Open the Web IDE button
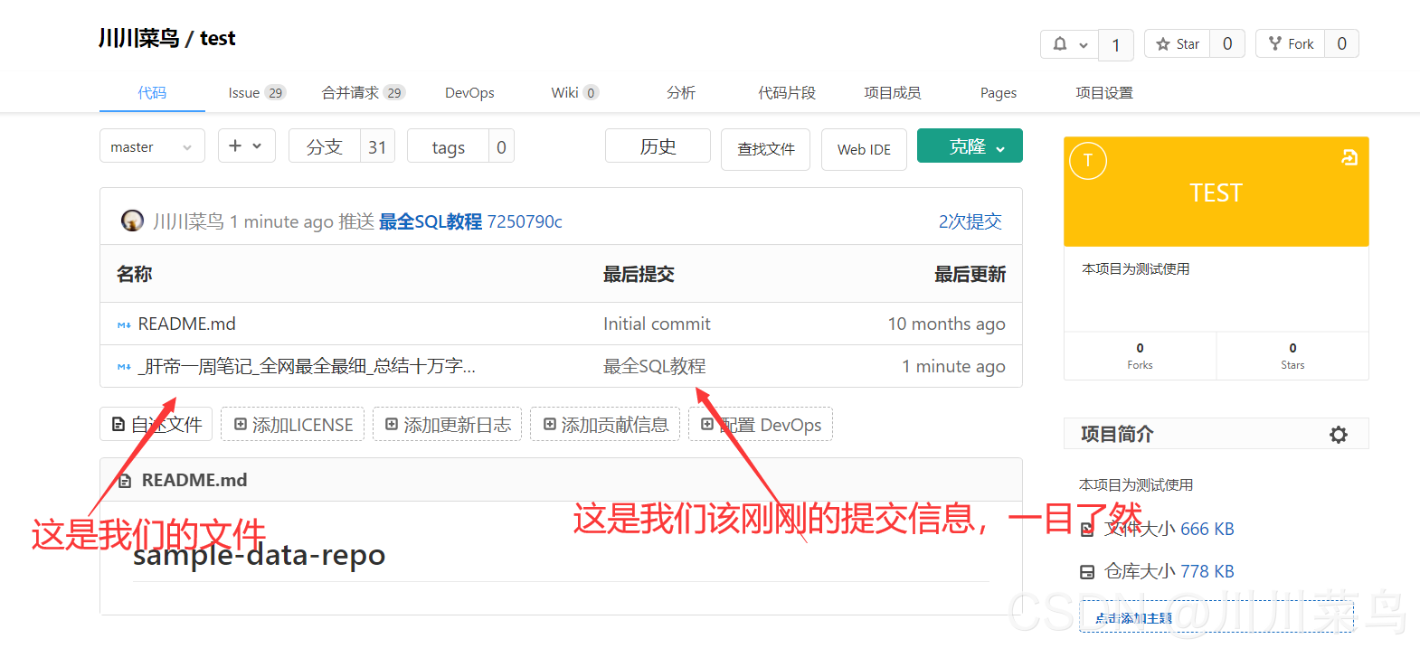The height and width of the screenshot is (648, 1420). (863, 149)
